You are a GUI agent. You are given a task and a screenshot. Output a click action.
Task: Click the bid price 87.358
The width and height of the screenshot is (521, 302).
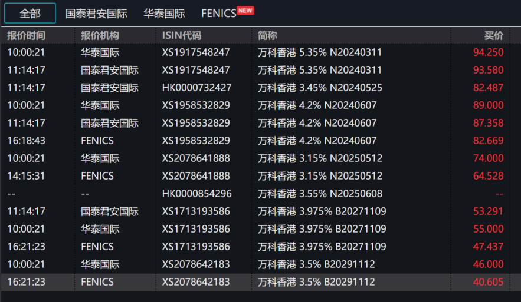tap(488, 123)
